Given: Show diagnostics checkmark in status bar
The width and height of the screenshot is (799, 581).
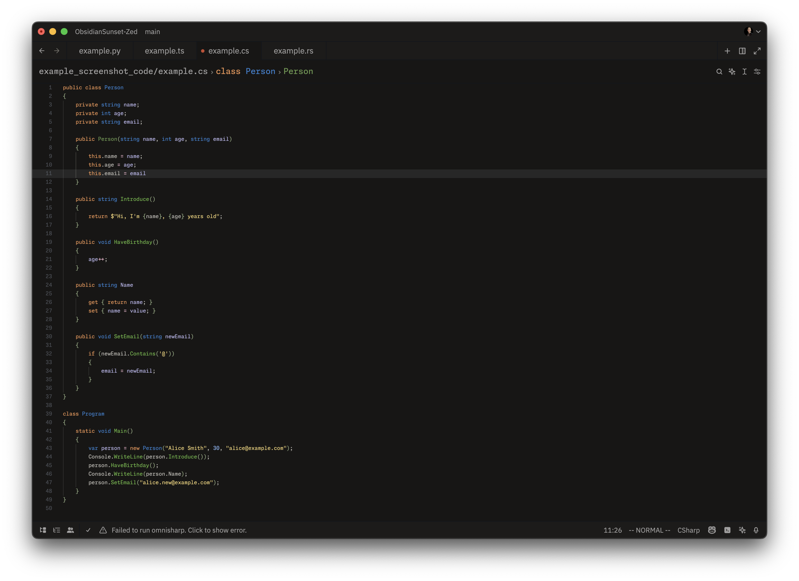Looking at the screenshot, I should pyautogui.click(x=88, y=530).
